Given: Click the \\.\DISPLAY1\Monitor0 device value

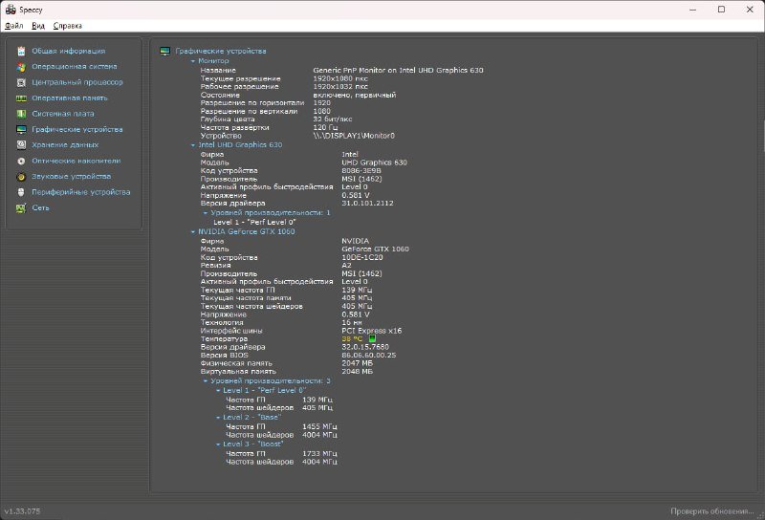Looking at the screenshot, I should coord(354,136).
